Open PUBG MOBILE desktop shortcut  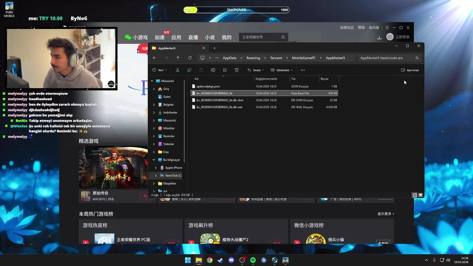tap(9, 10)
